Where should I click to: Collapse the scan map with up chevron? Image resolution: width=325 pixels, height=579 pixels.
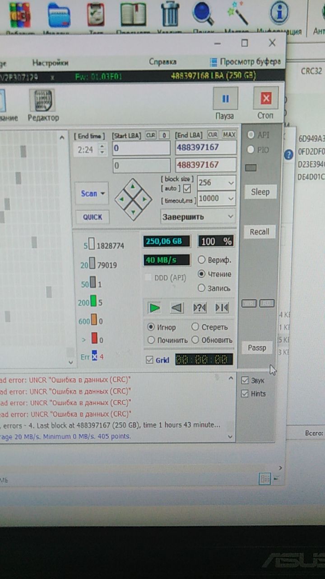tap(62, 138)
